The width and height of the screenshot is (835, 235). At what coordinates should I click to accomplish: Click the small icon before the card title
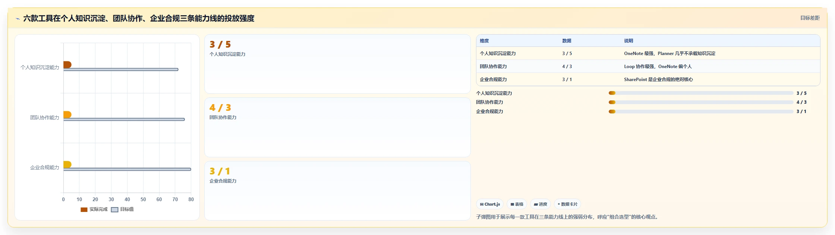[x=18, y=19]
